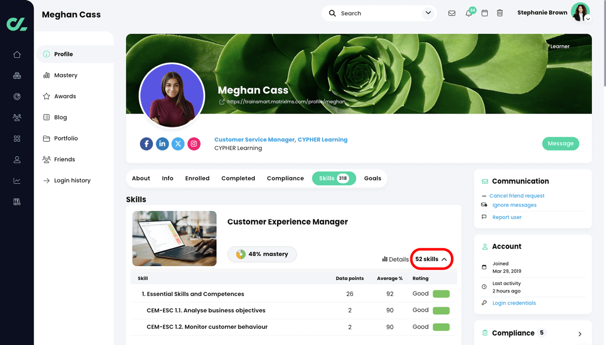The image size is (606, 345).
Task: Open Meghan's Instagram profile icon
Action: click(x=194, y=144)
